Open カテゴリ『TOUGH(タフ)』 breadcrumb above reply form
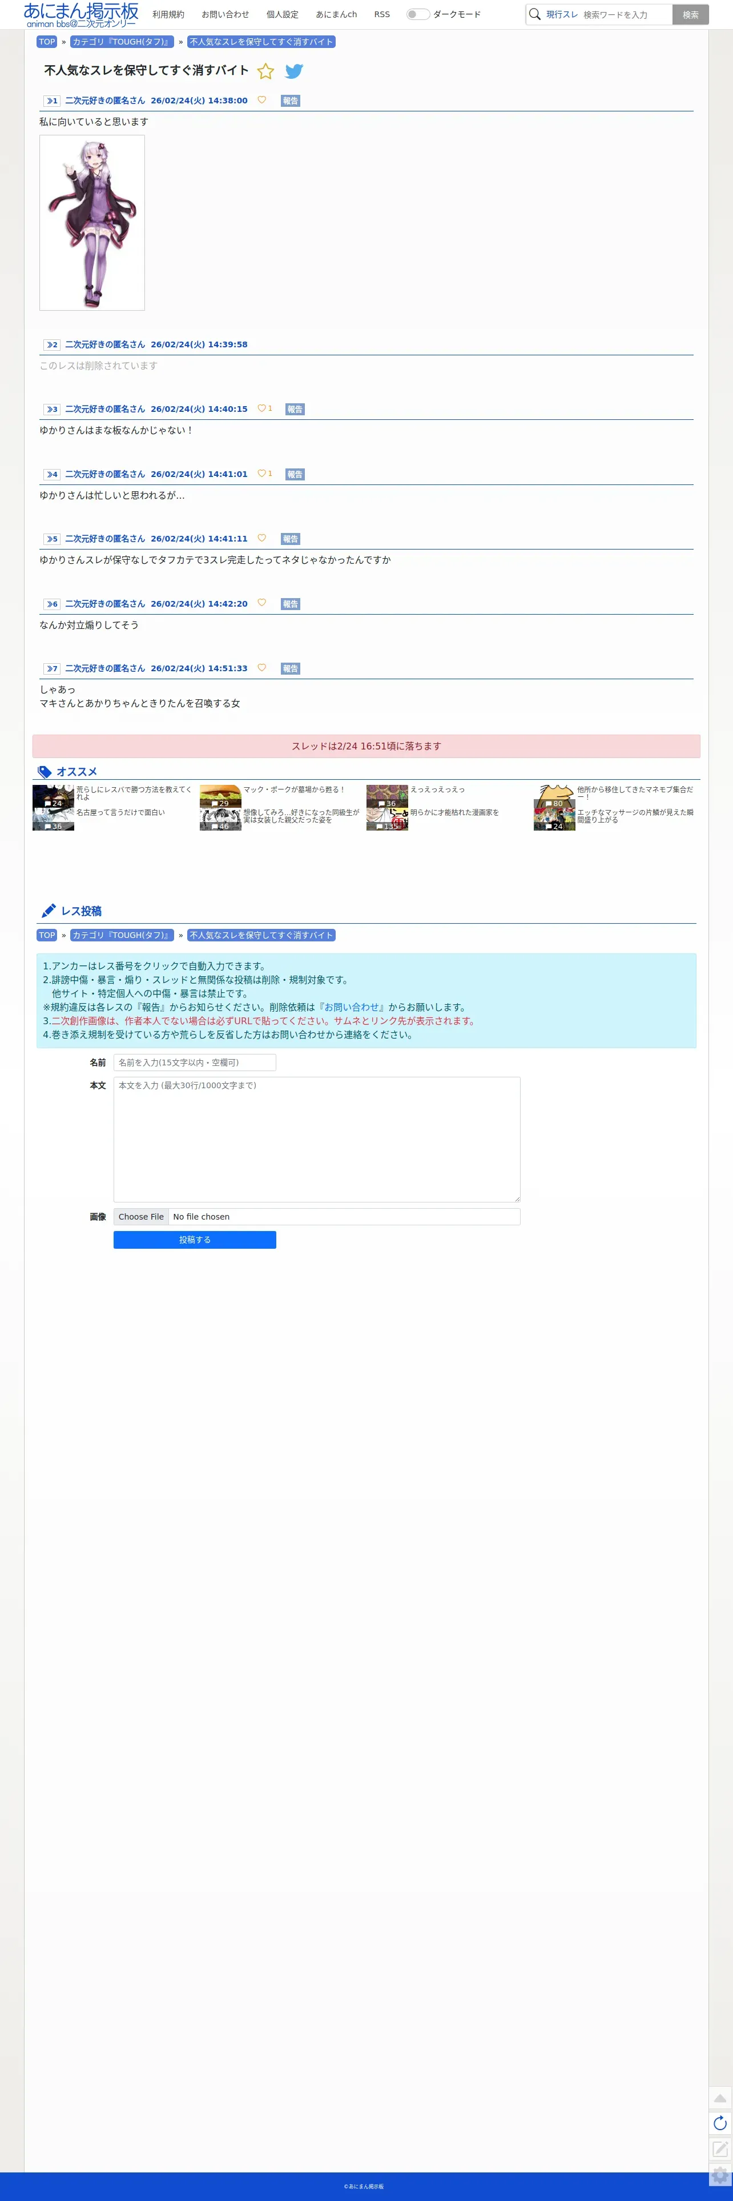Screen dimensions: 733x2201 click(122, 936)
